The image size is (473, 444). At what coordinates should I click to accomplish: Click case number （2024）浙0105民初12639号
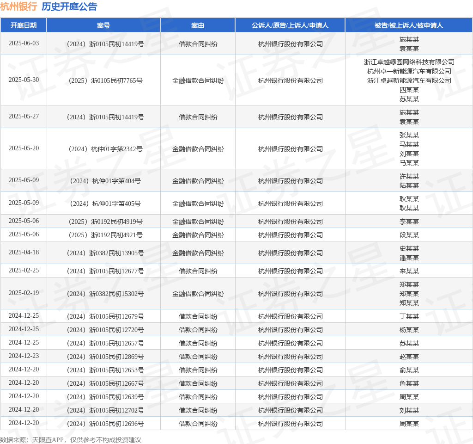coord(104,397)
